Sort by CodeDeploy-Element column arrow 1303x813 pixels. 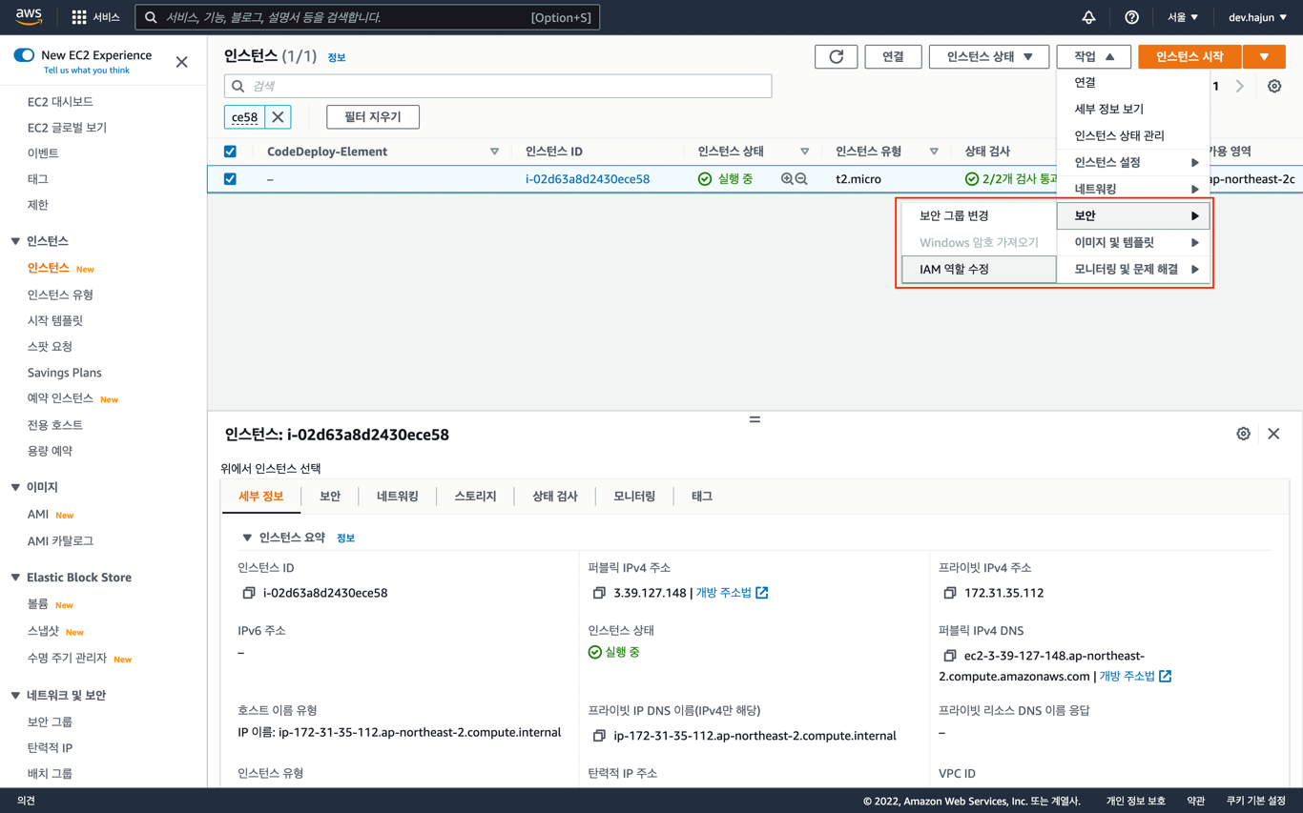point(494,152)
